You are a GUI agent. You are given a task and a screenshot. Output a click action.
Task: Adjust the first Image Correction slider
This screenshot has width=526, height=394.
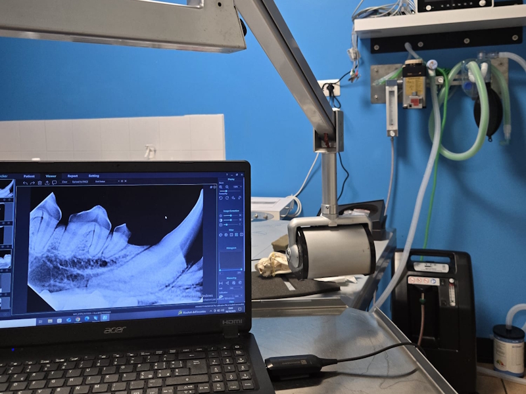[x=230, y=215]
